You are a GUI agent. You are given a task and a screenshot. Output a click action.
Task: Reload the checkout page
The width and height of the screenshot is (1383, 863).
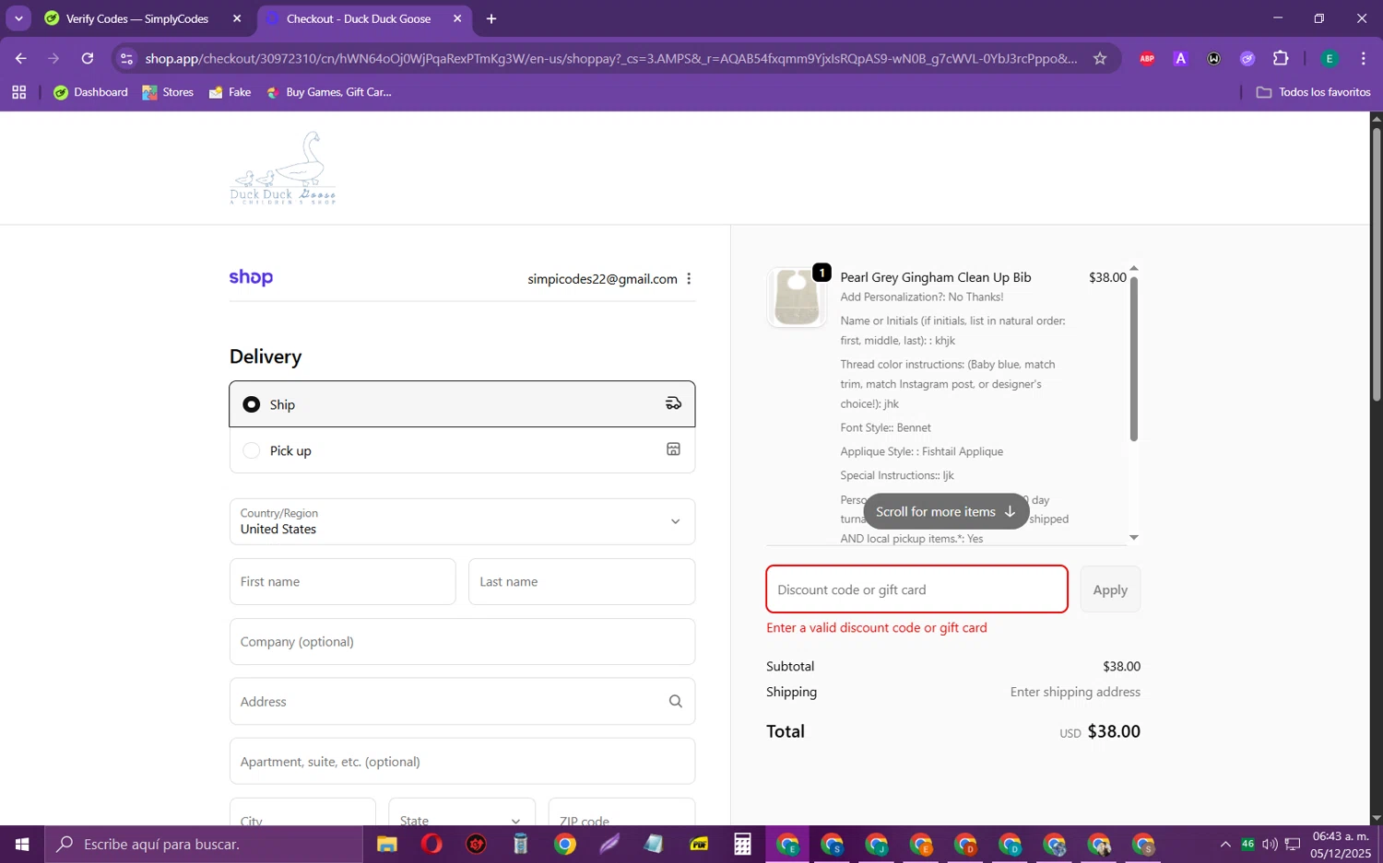coord(88,58)
